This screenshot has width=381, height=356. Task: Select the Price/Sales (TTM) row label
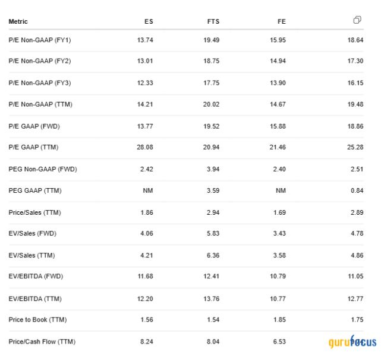[34, 212]
